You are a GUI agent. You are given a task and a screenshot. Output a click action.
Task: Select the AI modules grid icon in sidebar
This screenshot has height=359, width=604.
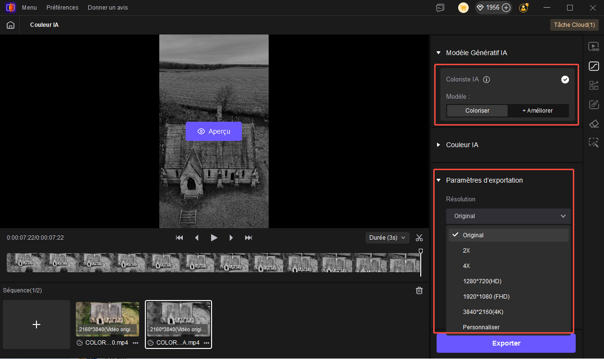click(x=594, y=85)
